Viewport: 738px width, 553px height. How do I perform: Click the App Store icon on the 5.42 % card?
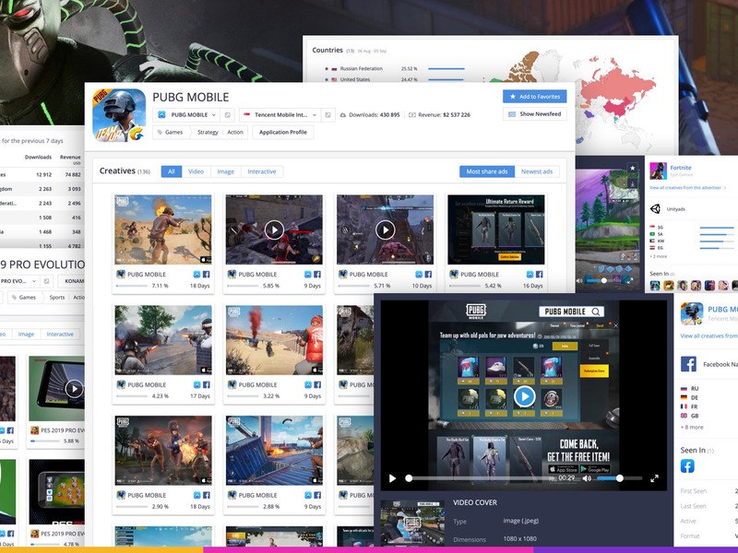click(530, 274)
